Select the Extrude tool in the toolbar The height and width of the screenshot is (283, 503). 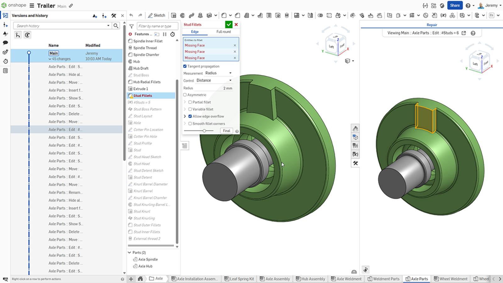(174, 15)
